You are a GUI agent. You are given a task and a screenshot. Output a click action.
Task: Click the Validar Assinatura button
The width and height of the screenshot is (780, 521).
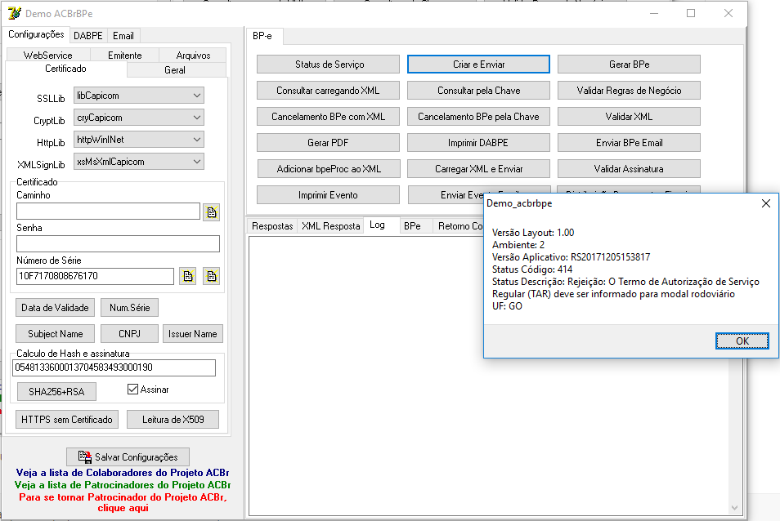[629, 169]
